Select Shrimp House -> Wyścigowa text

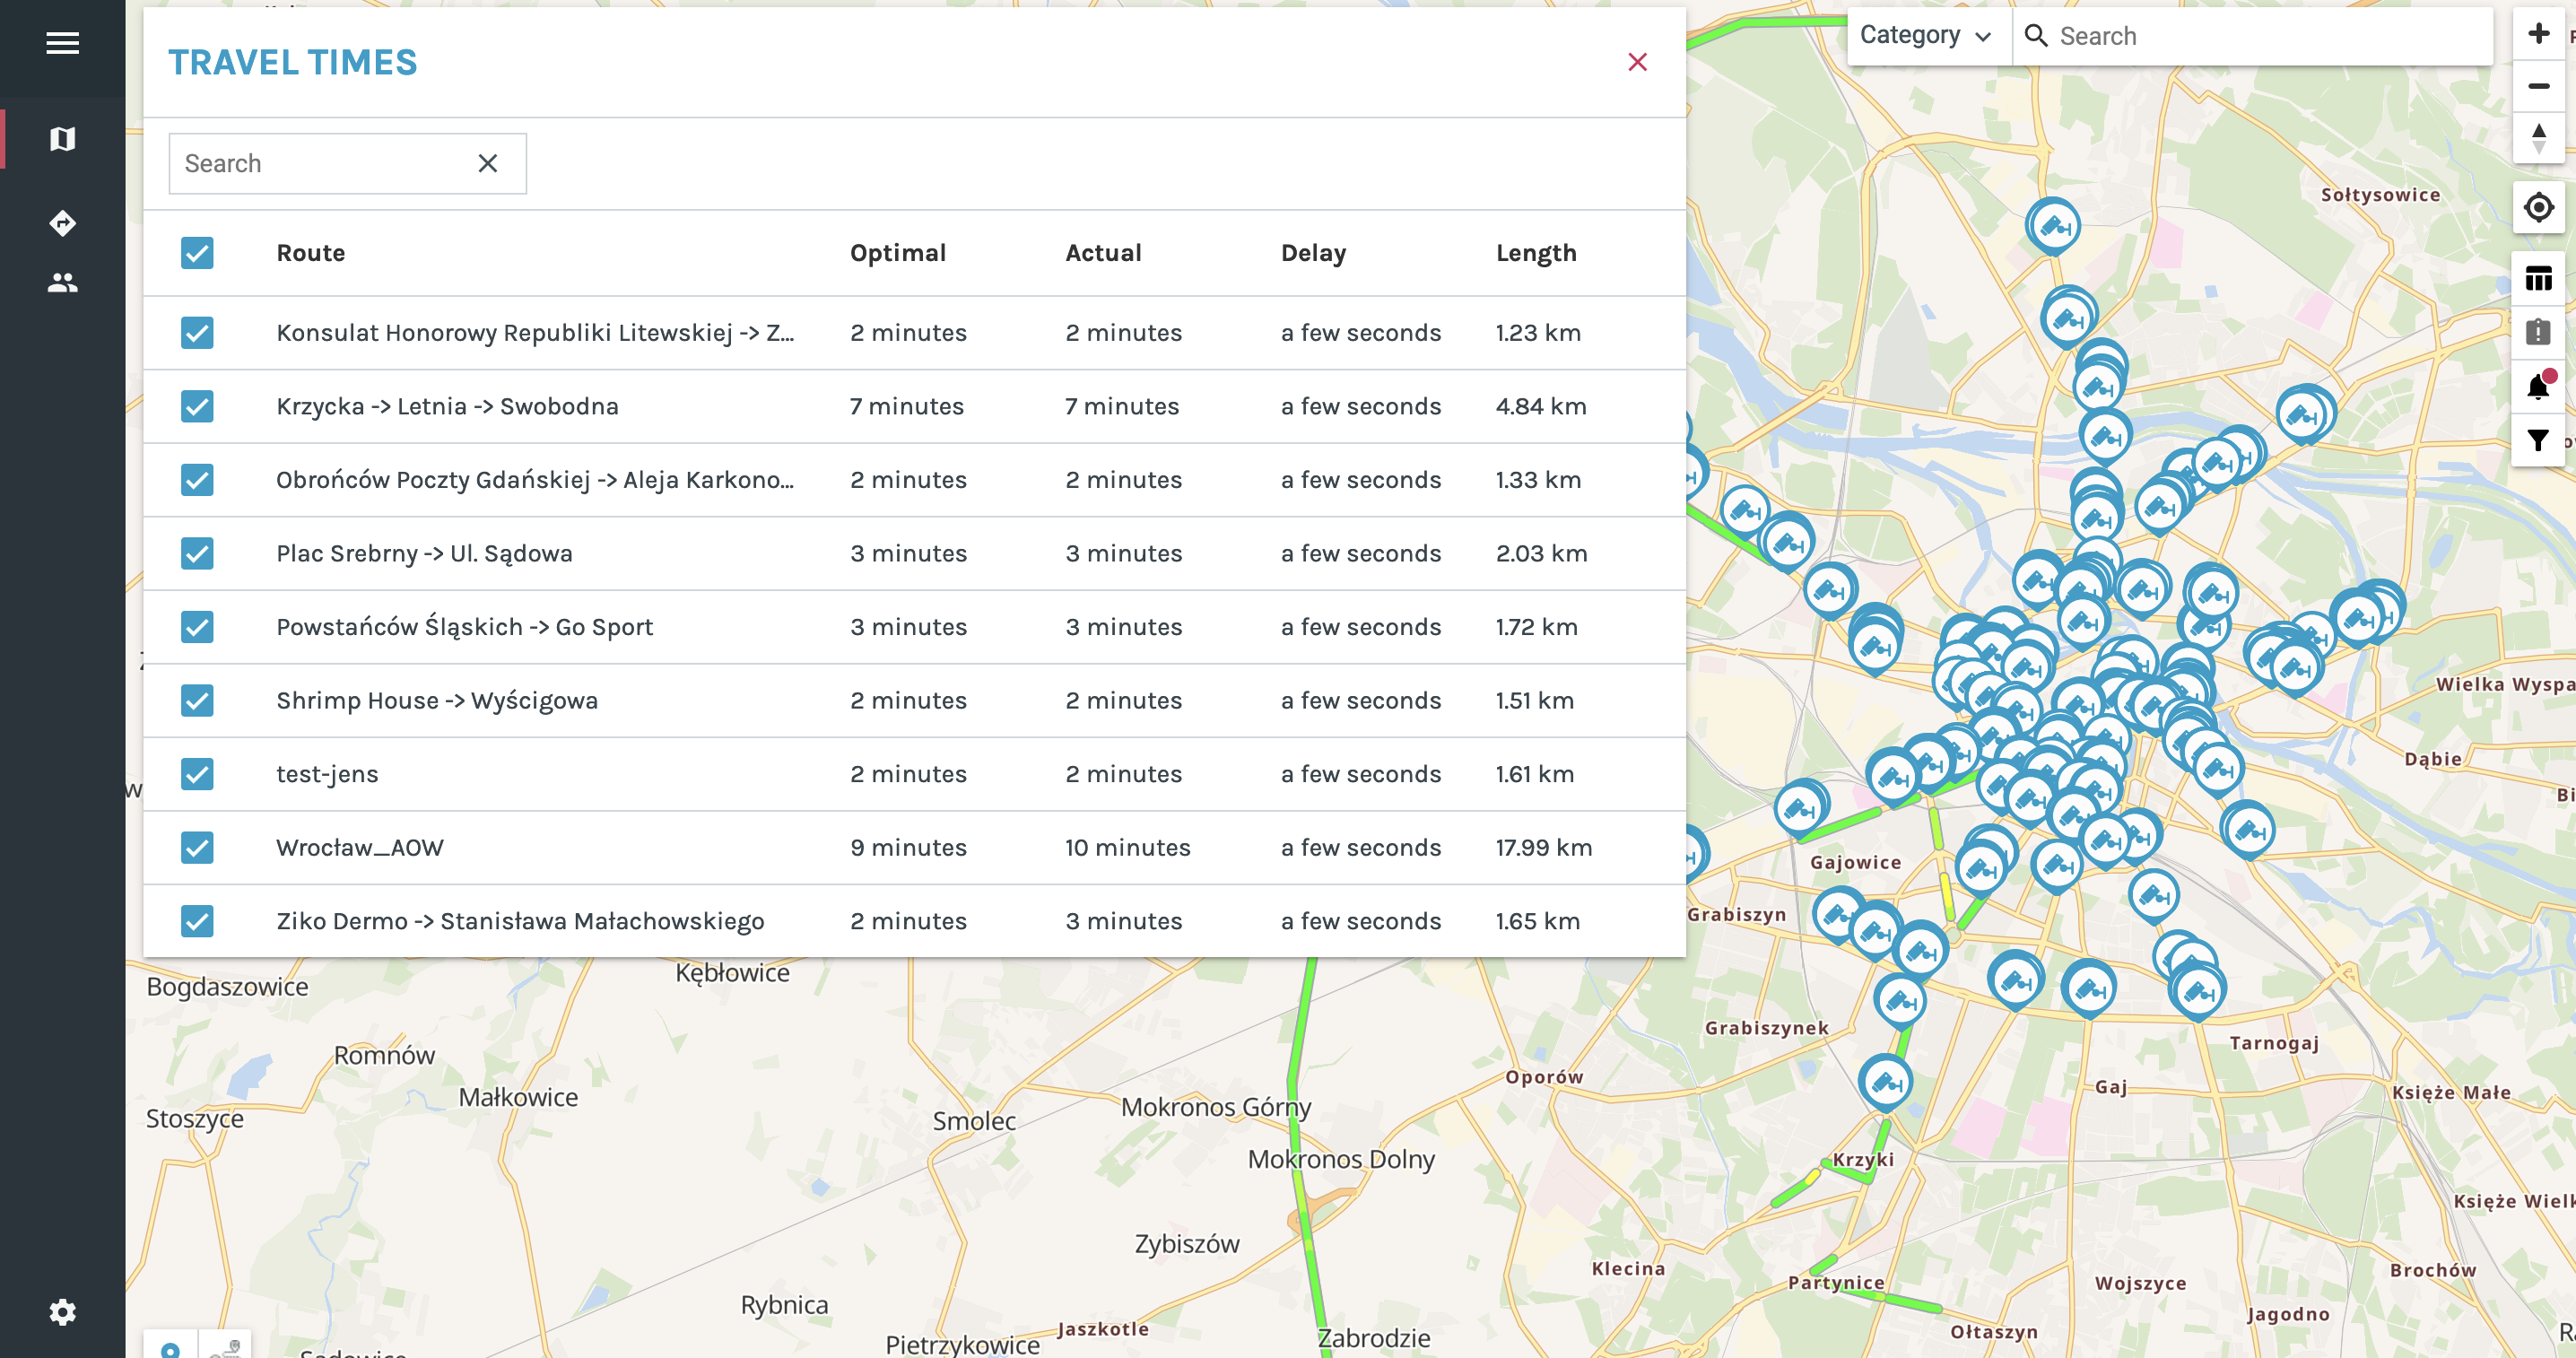[436, 700]
